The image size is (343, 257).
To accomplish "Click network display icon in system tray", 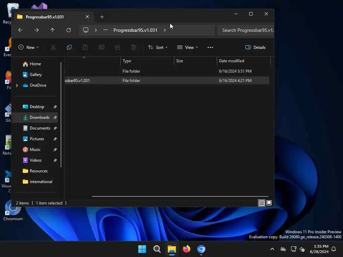I will coord(293,249).
